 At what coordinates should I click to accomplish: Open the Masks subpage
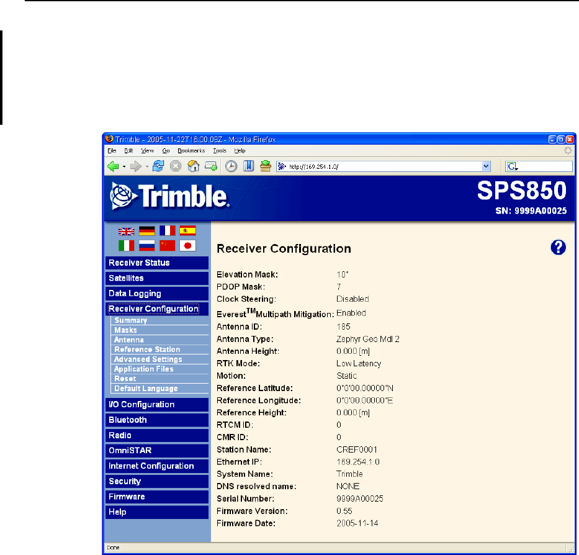point(159,330)
